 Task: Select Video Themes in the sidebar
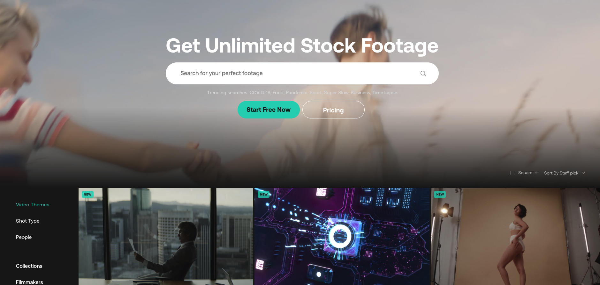click(33, 205)
